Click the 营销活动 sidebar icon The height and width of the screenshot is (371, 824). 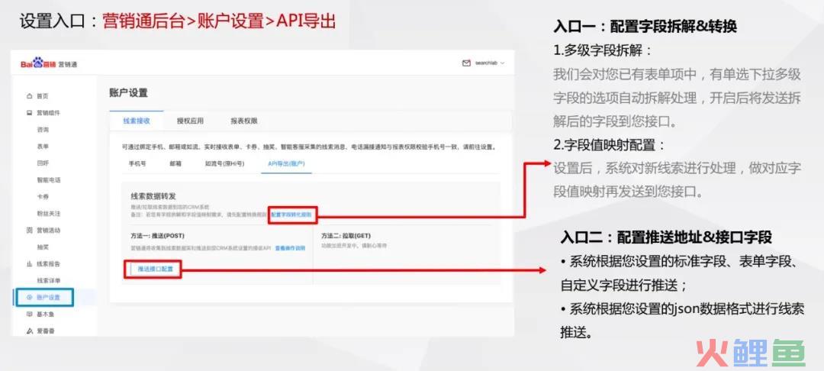coord(30,231)
